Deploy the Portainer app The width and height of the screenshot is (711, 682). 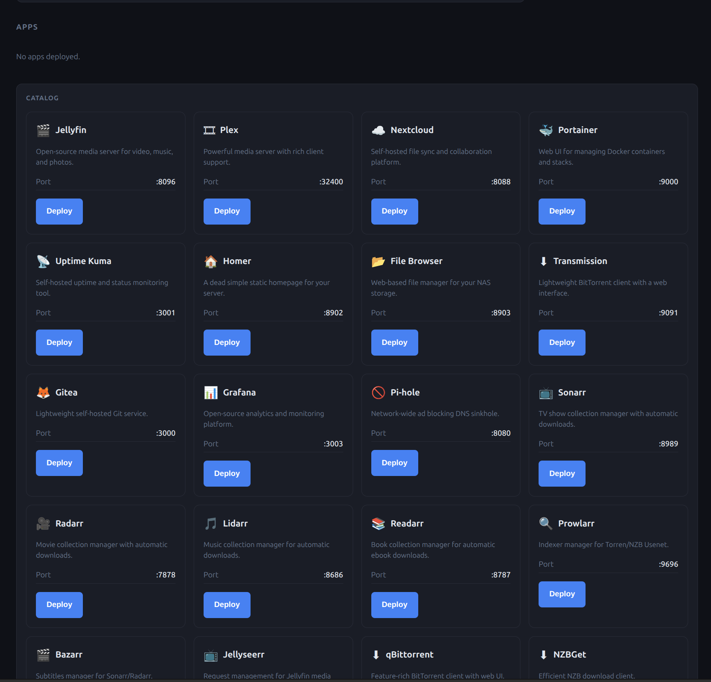point(562,211)
